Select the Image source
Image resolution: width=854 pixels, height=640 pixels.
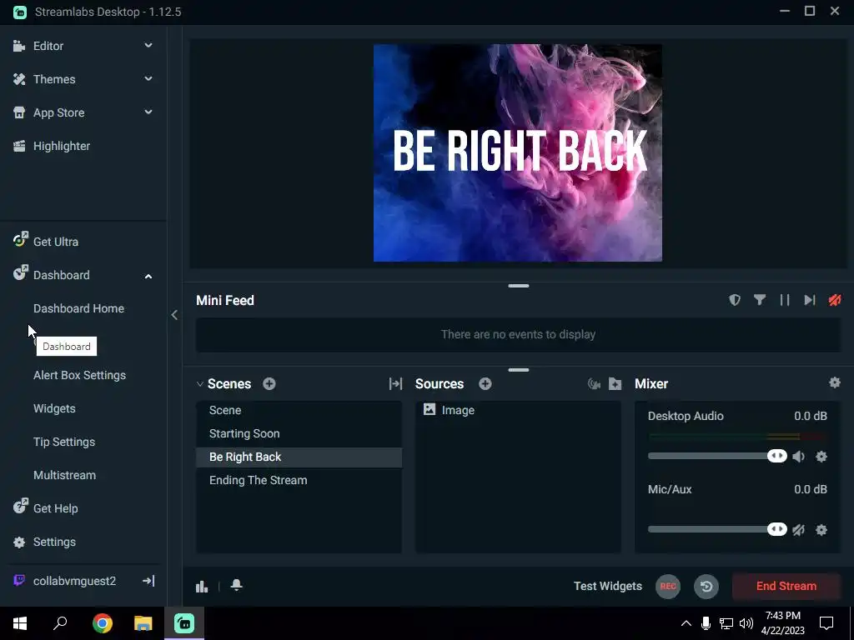click(518, 410)
